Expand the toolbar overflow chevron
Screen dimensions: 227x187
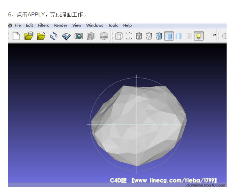click(x=215, y=35)
